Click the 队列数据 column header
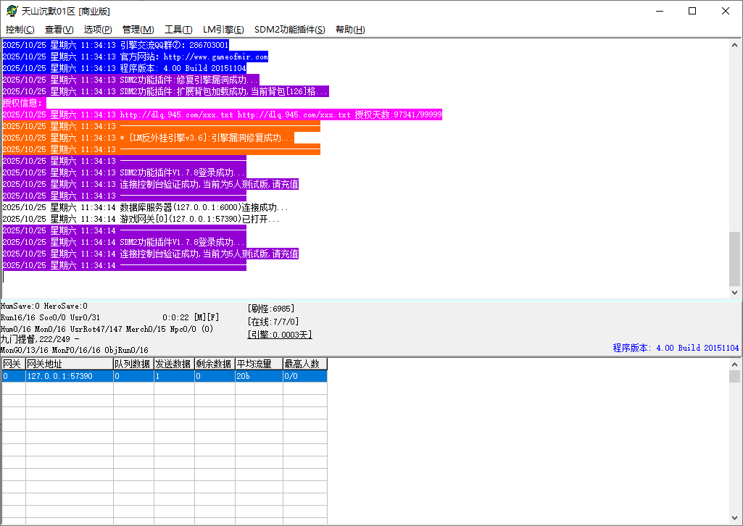This screenshot has width=743, height=526. click(x=133, y=364)
